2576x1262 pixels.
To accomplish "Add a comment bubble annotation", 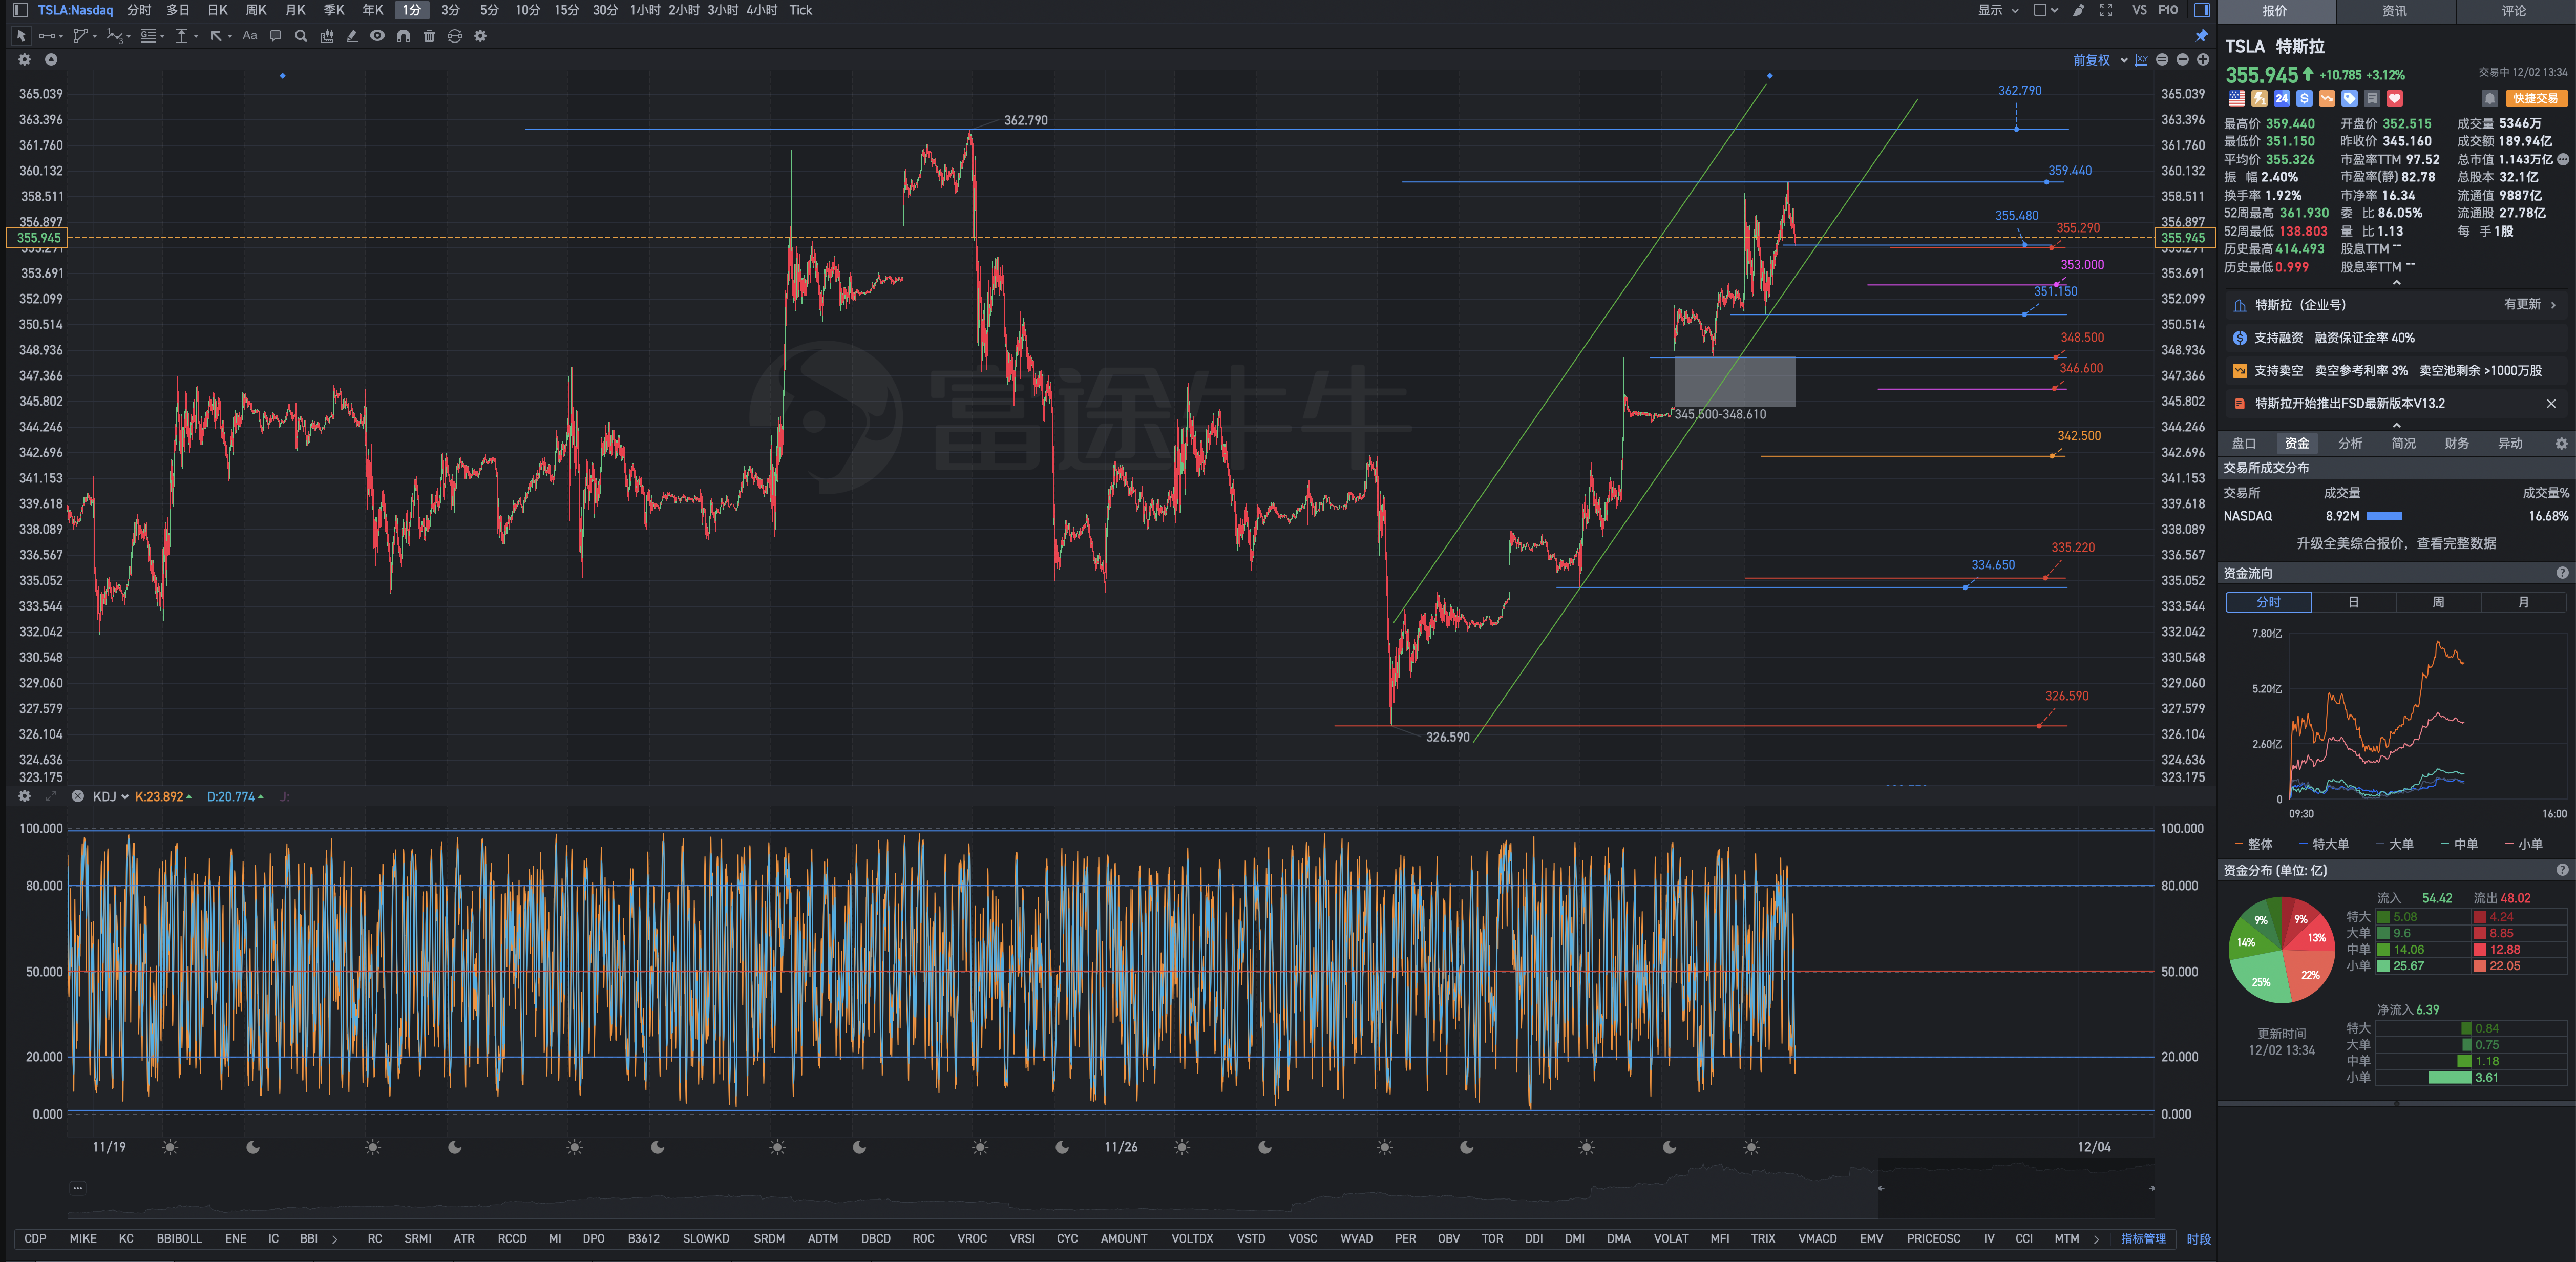I will 275,36.
